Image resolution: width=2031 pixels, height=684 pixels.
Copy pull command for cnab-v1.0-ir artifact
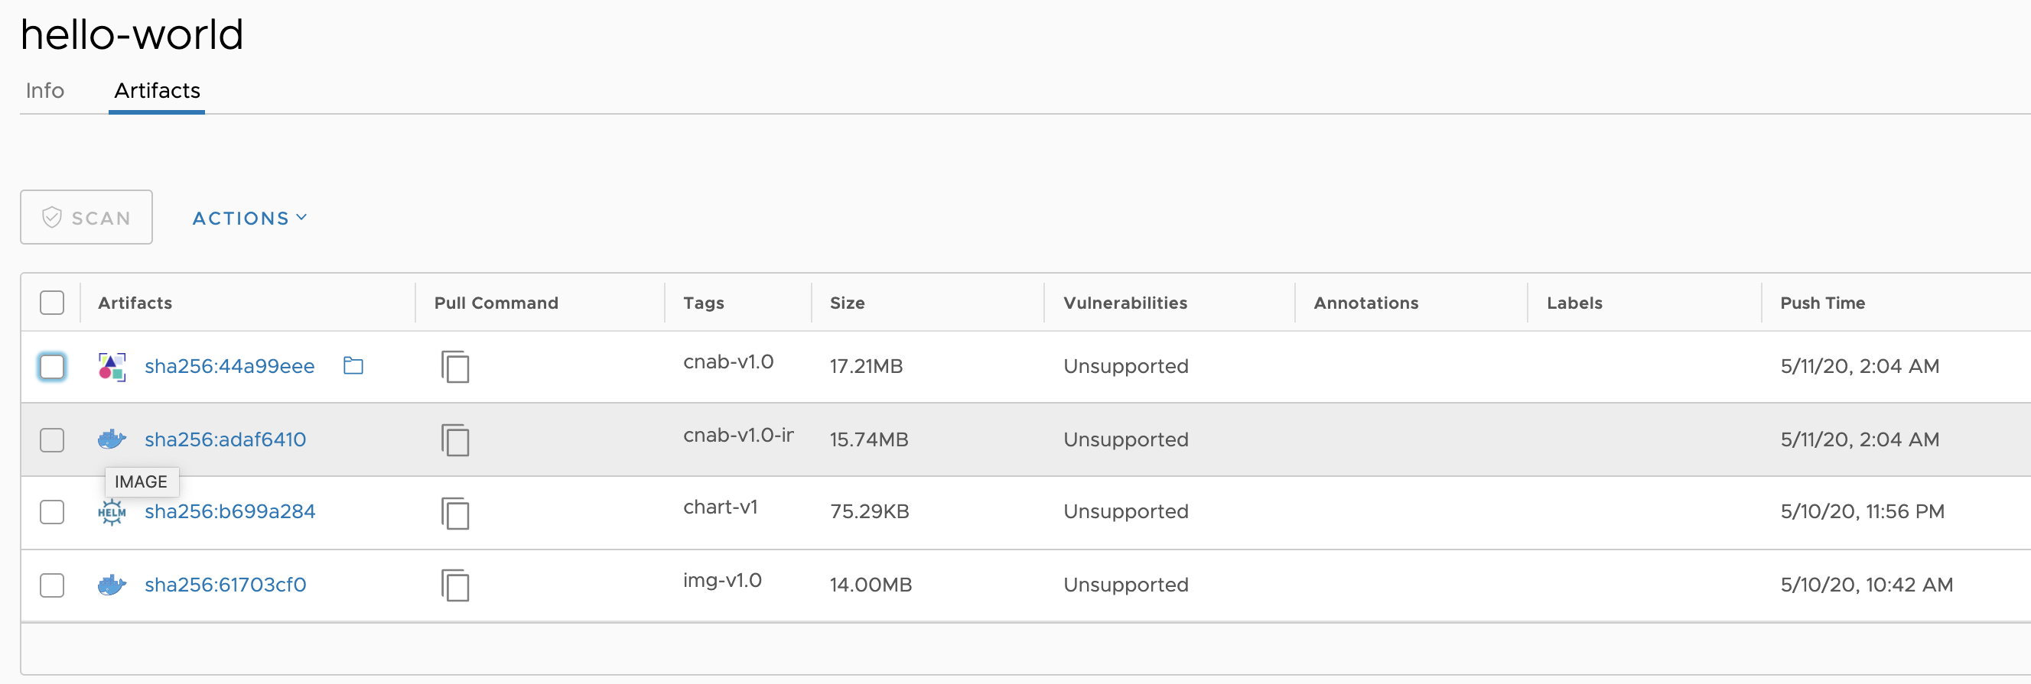pos(455,439)
